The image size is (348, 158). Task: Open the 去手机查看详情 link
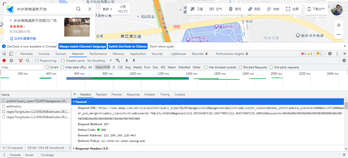point(23,39)
